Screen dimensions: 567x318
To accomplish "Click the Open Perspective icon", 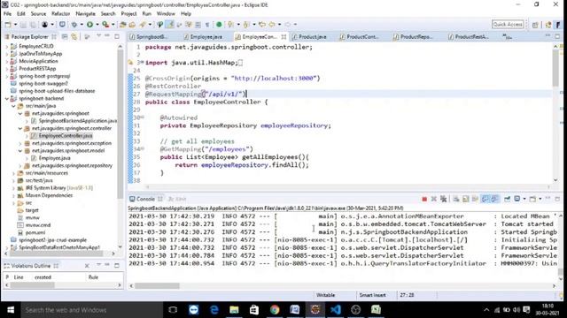I will click(x=535, y=25).
